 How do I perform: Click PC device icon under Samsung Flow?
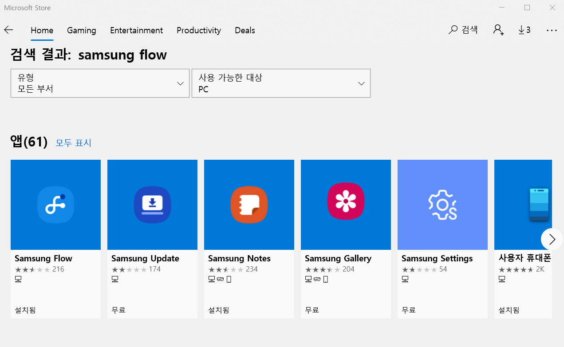coord(18,279)
